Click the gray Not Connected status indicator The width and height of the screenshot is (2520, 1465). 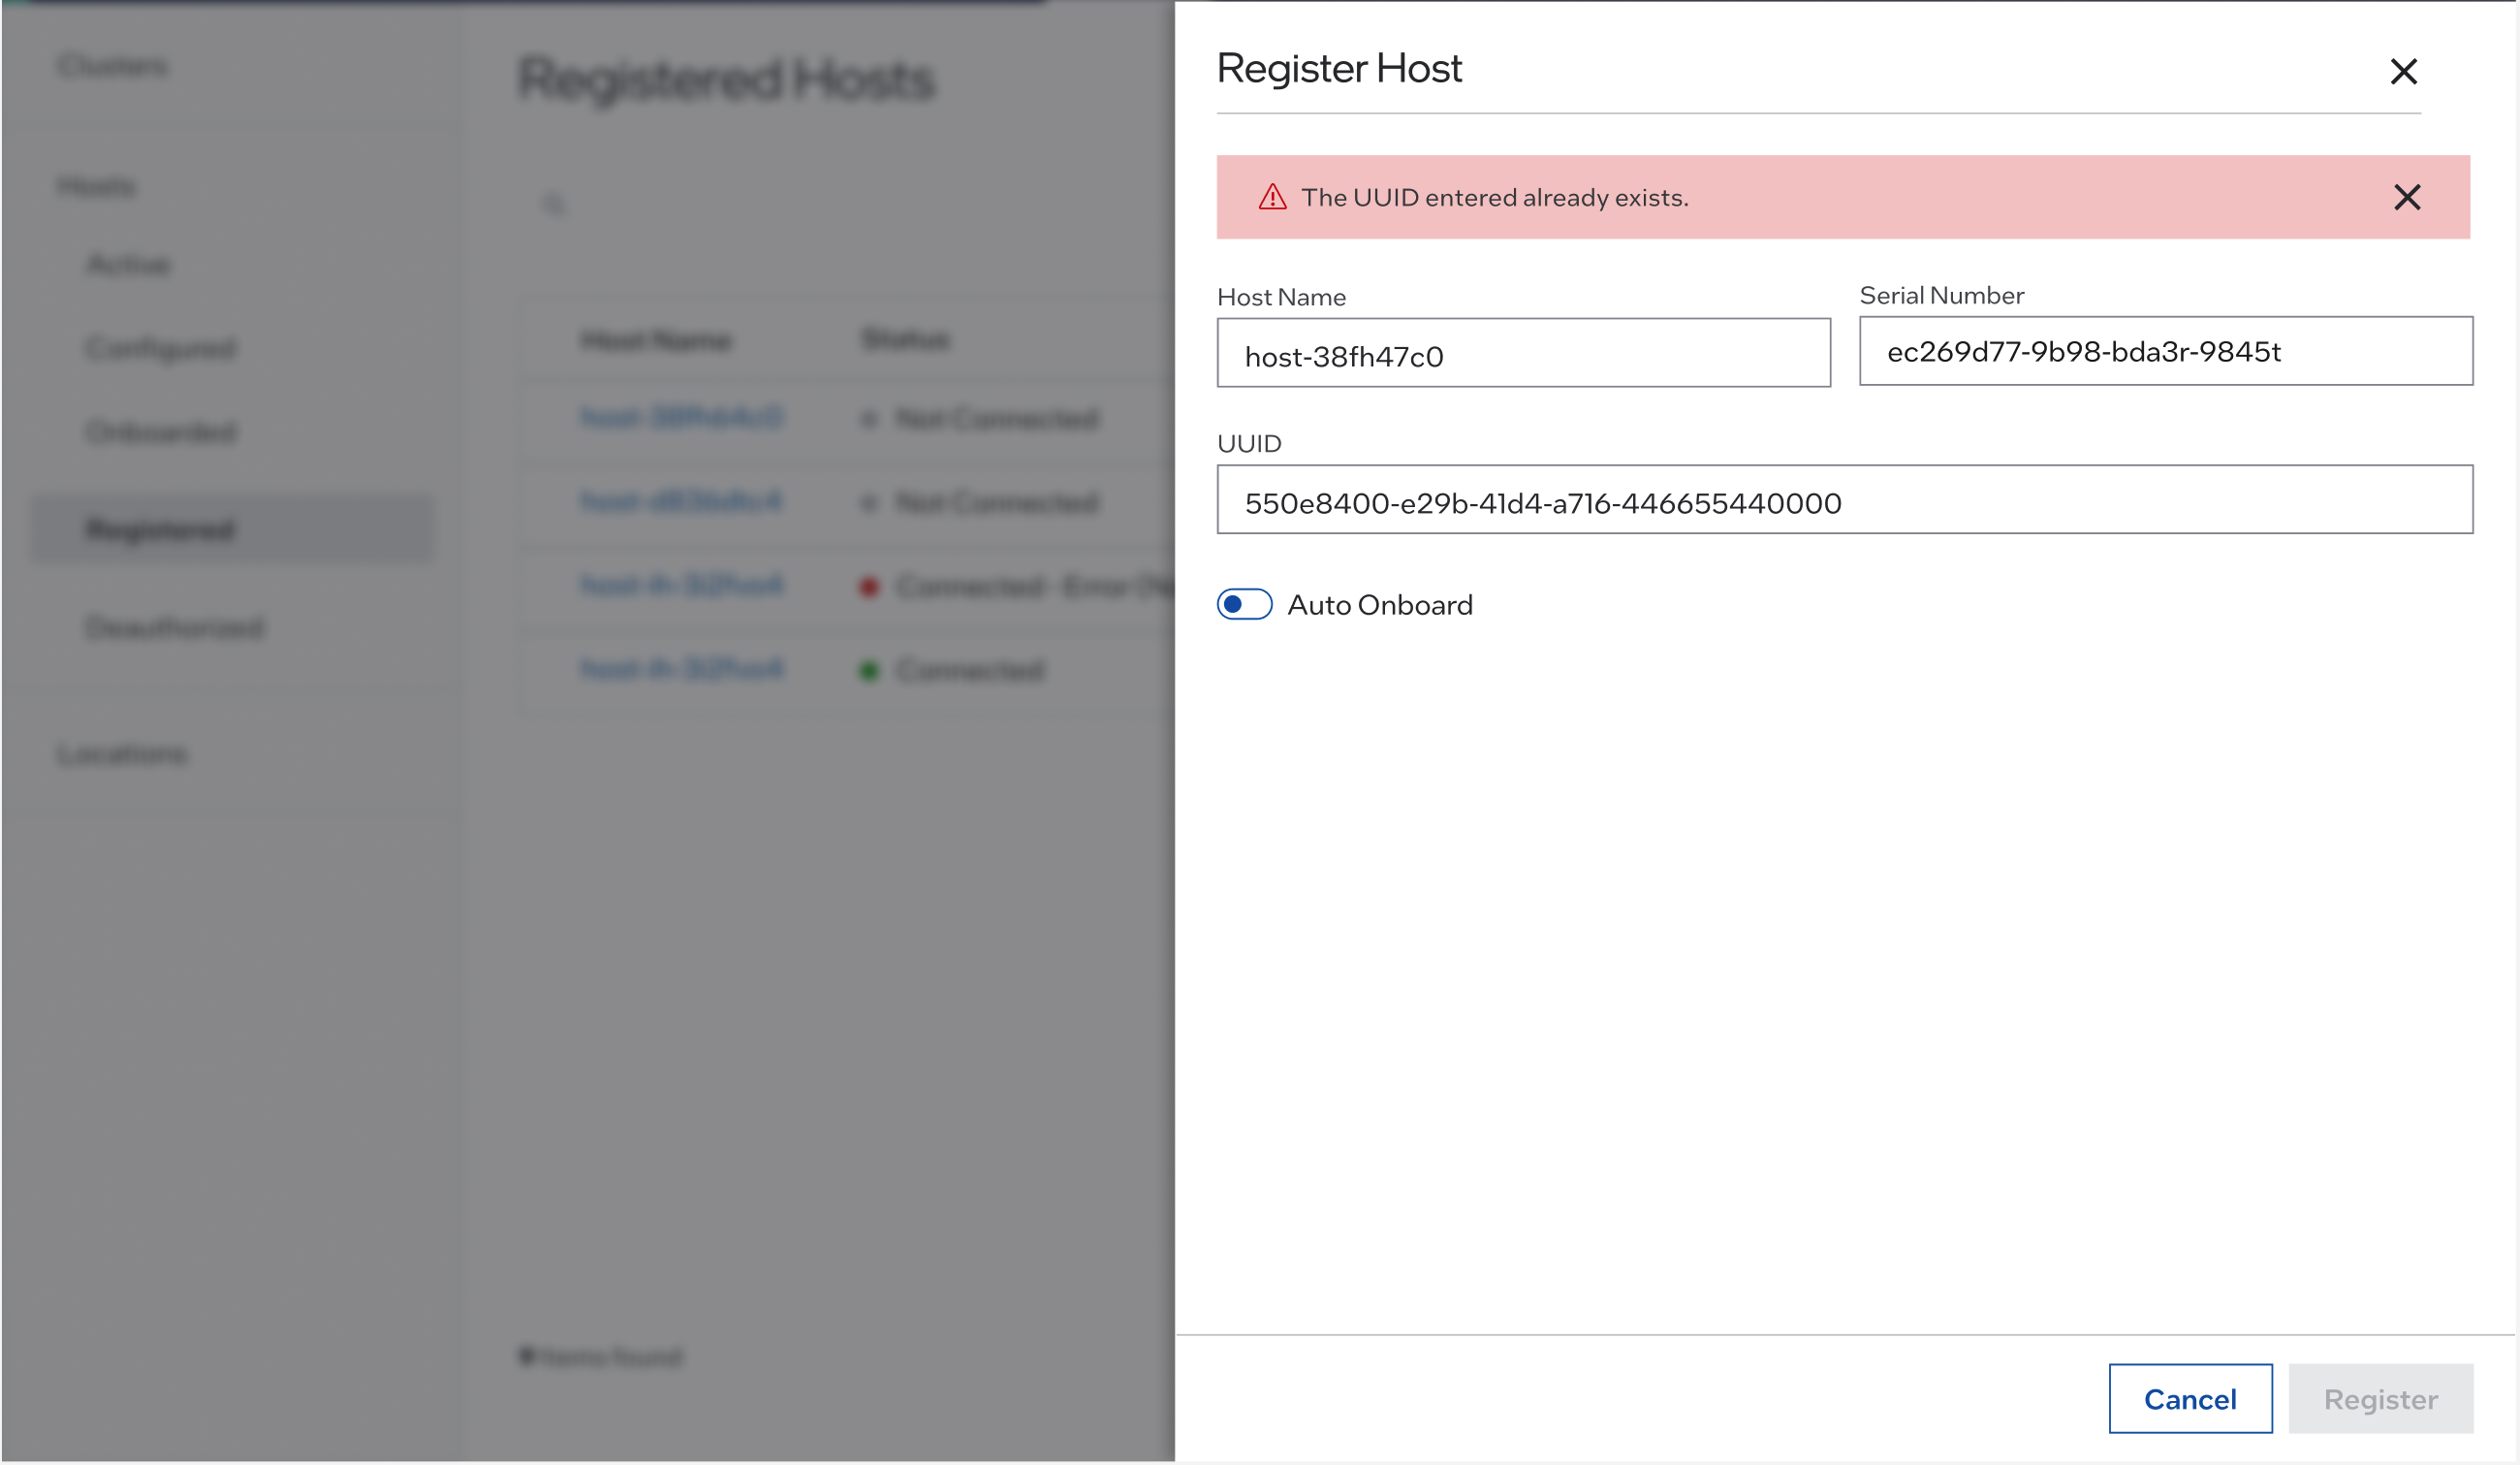pyautogui.click(x=869, y=420)
